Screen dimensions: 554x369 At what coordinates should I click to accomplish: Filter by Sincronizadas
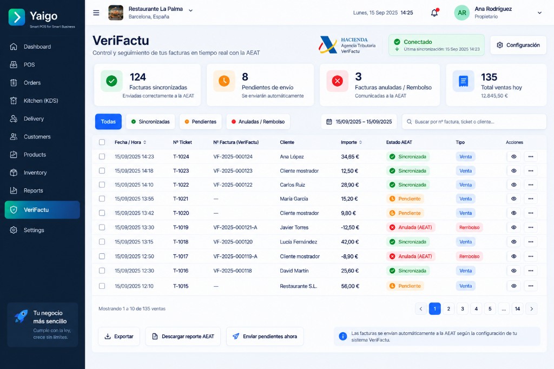tap(150, 122)
